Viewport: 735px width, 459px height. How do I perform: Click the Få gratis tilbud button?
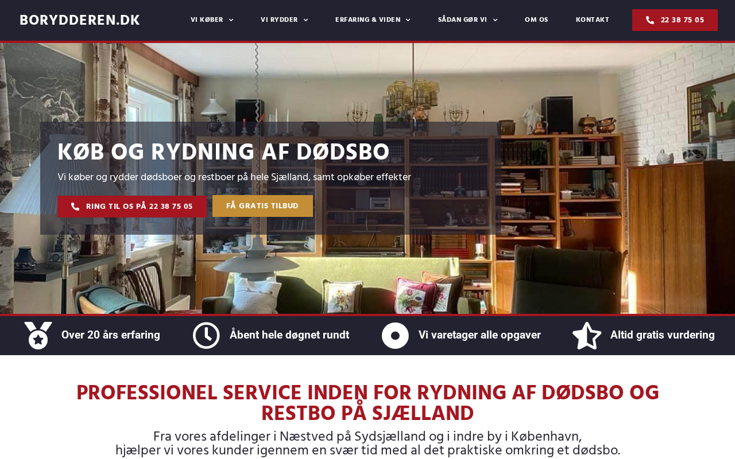coord(262,206)
